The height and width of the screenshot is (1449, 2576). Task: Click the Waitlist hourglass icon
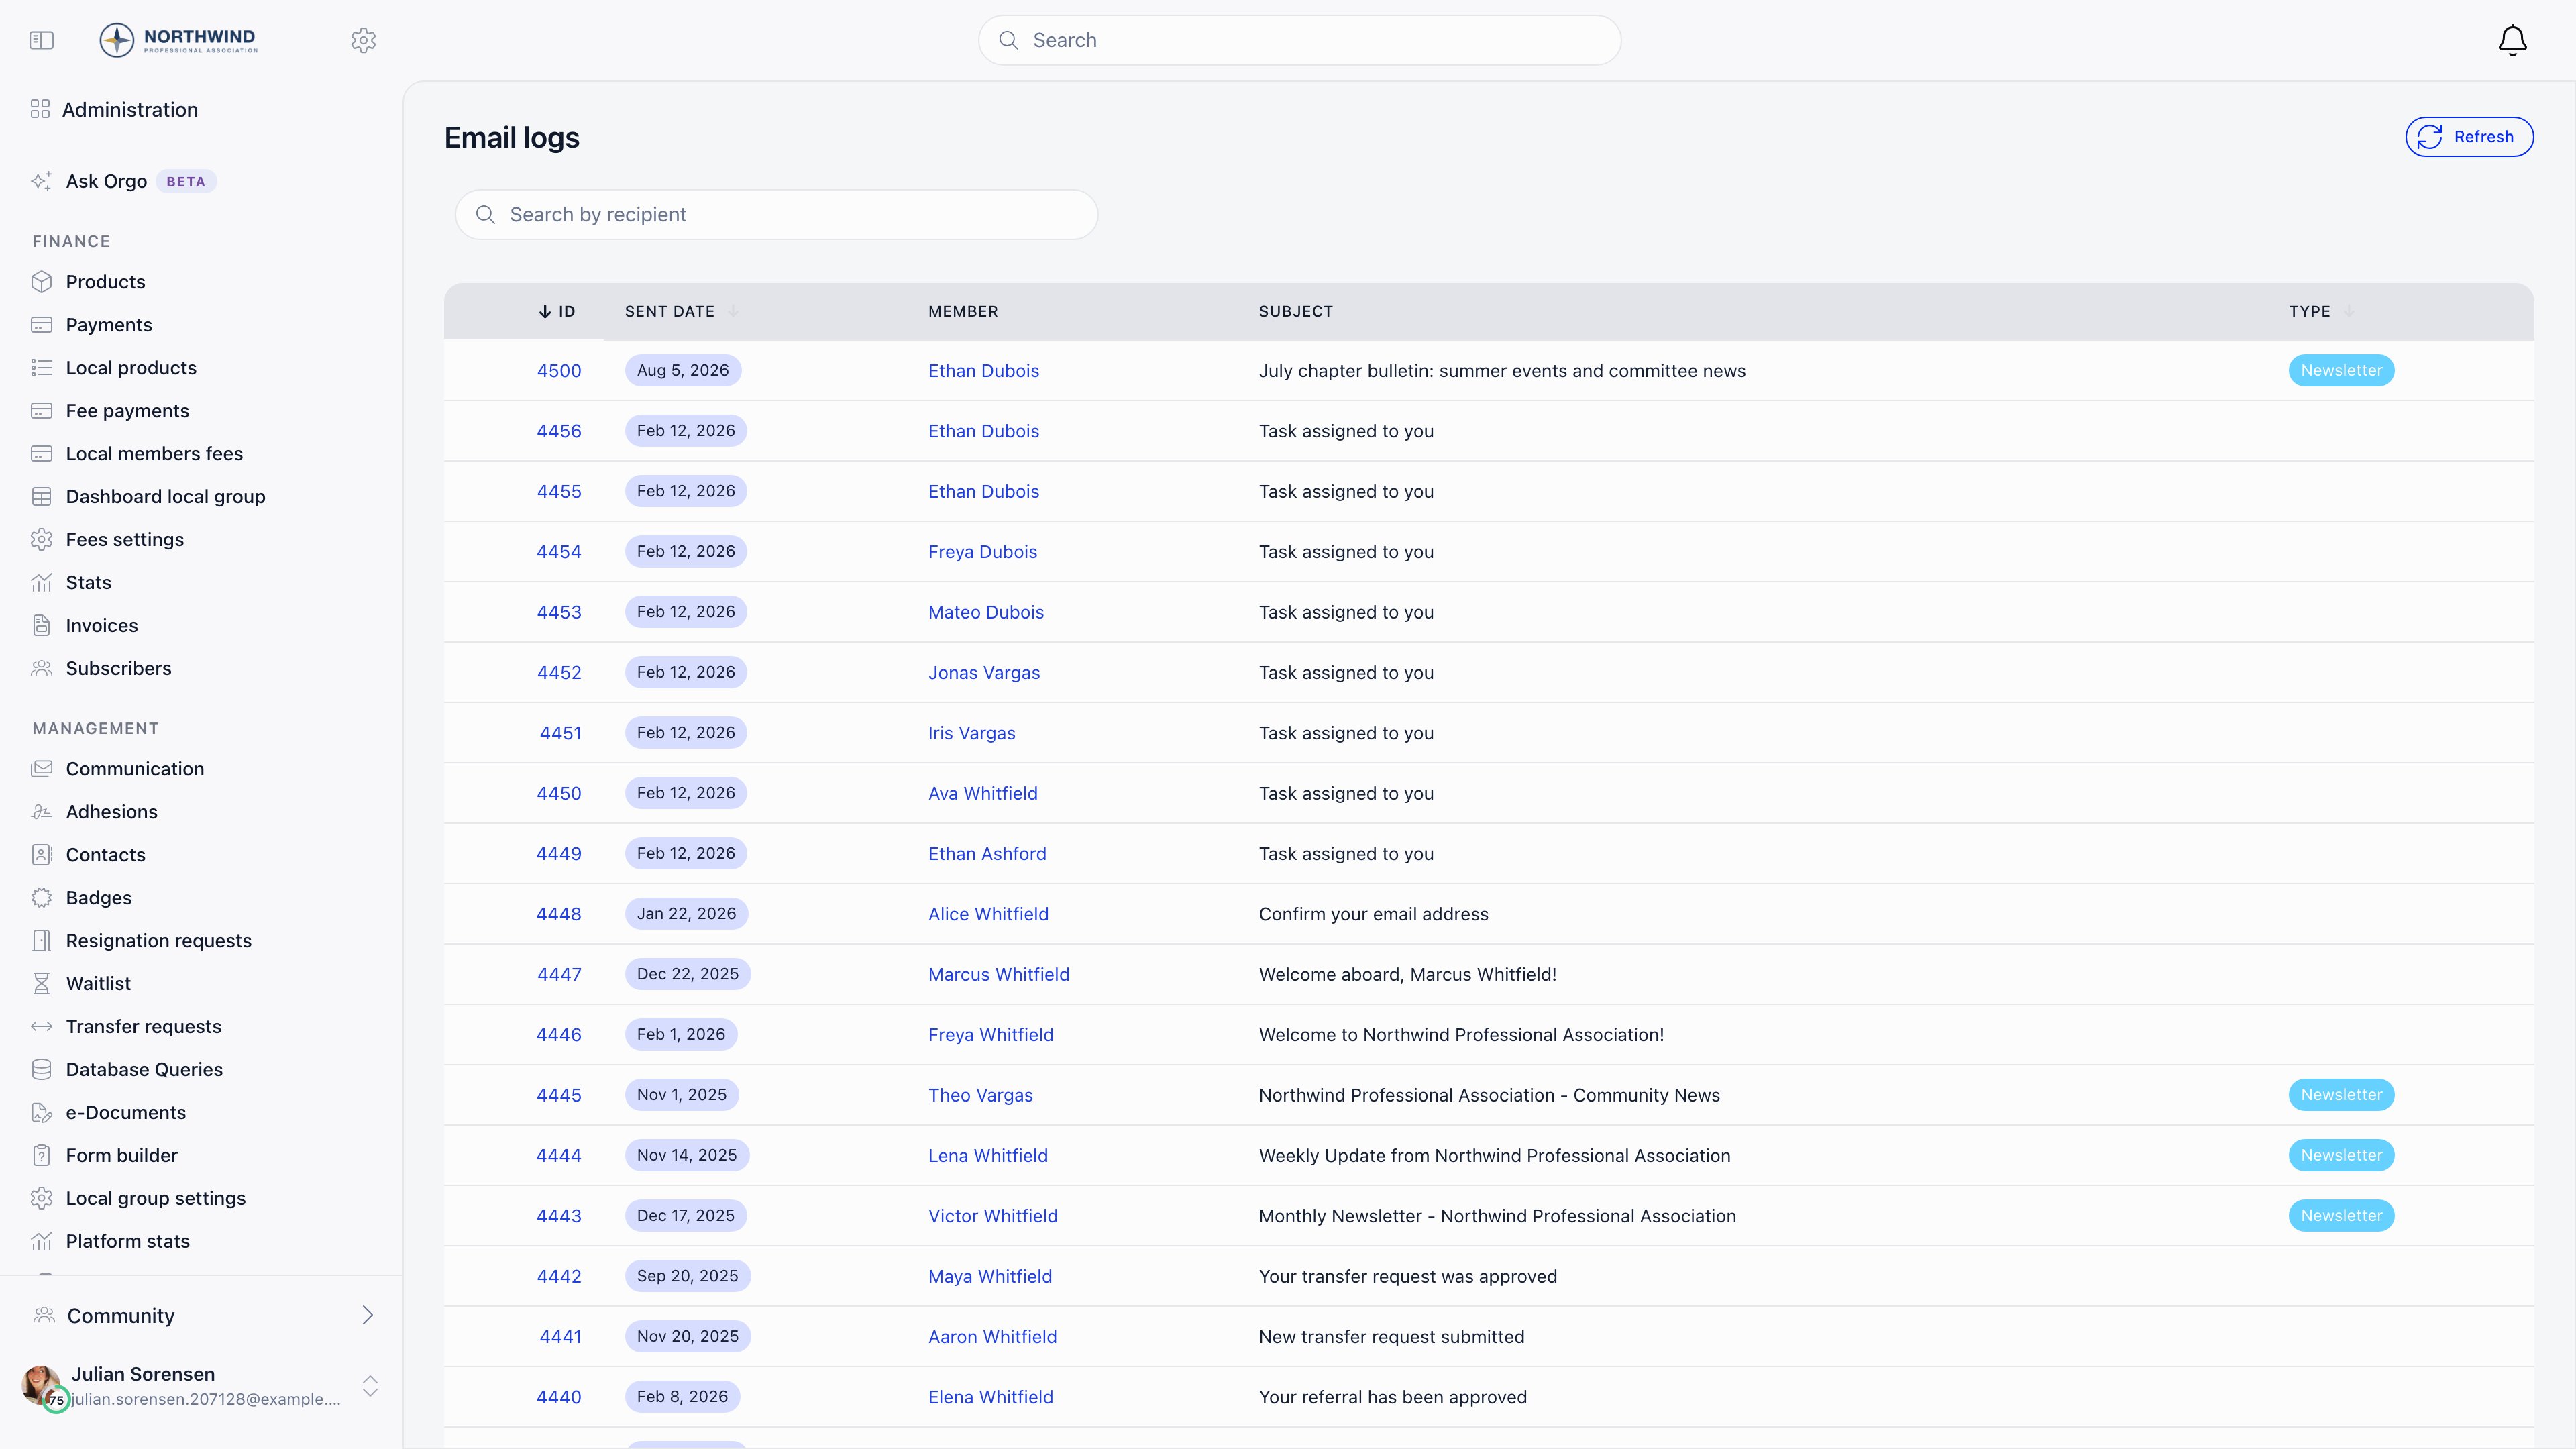coord(41,984)
